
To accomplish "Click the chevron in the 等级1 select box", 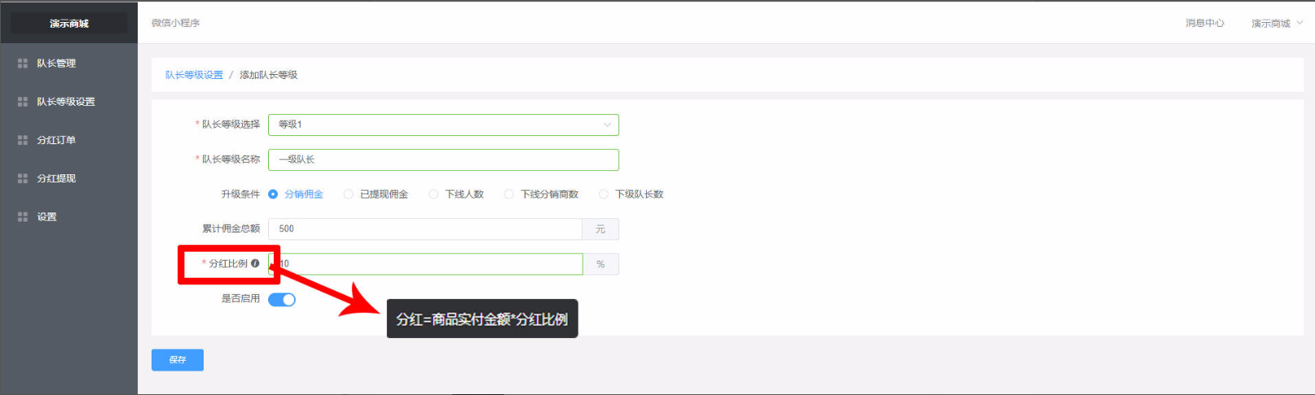I will coord(607,125).
